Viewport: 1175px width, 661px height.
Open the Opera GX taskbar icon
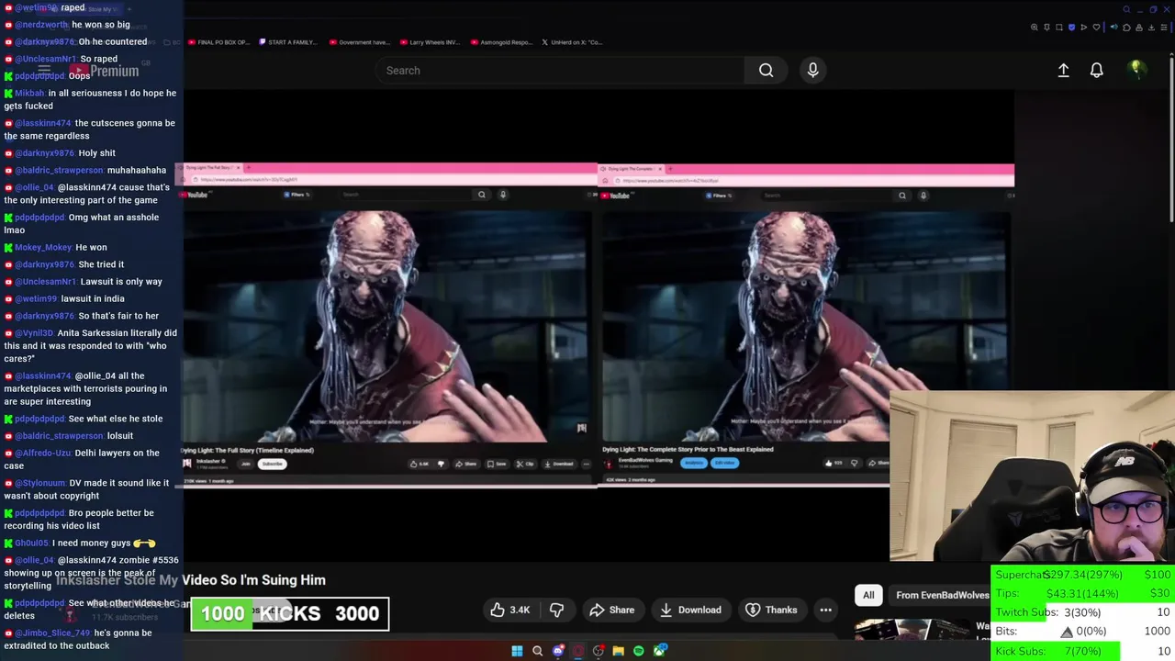pos(578,651)
